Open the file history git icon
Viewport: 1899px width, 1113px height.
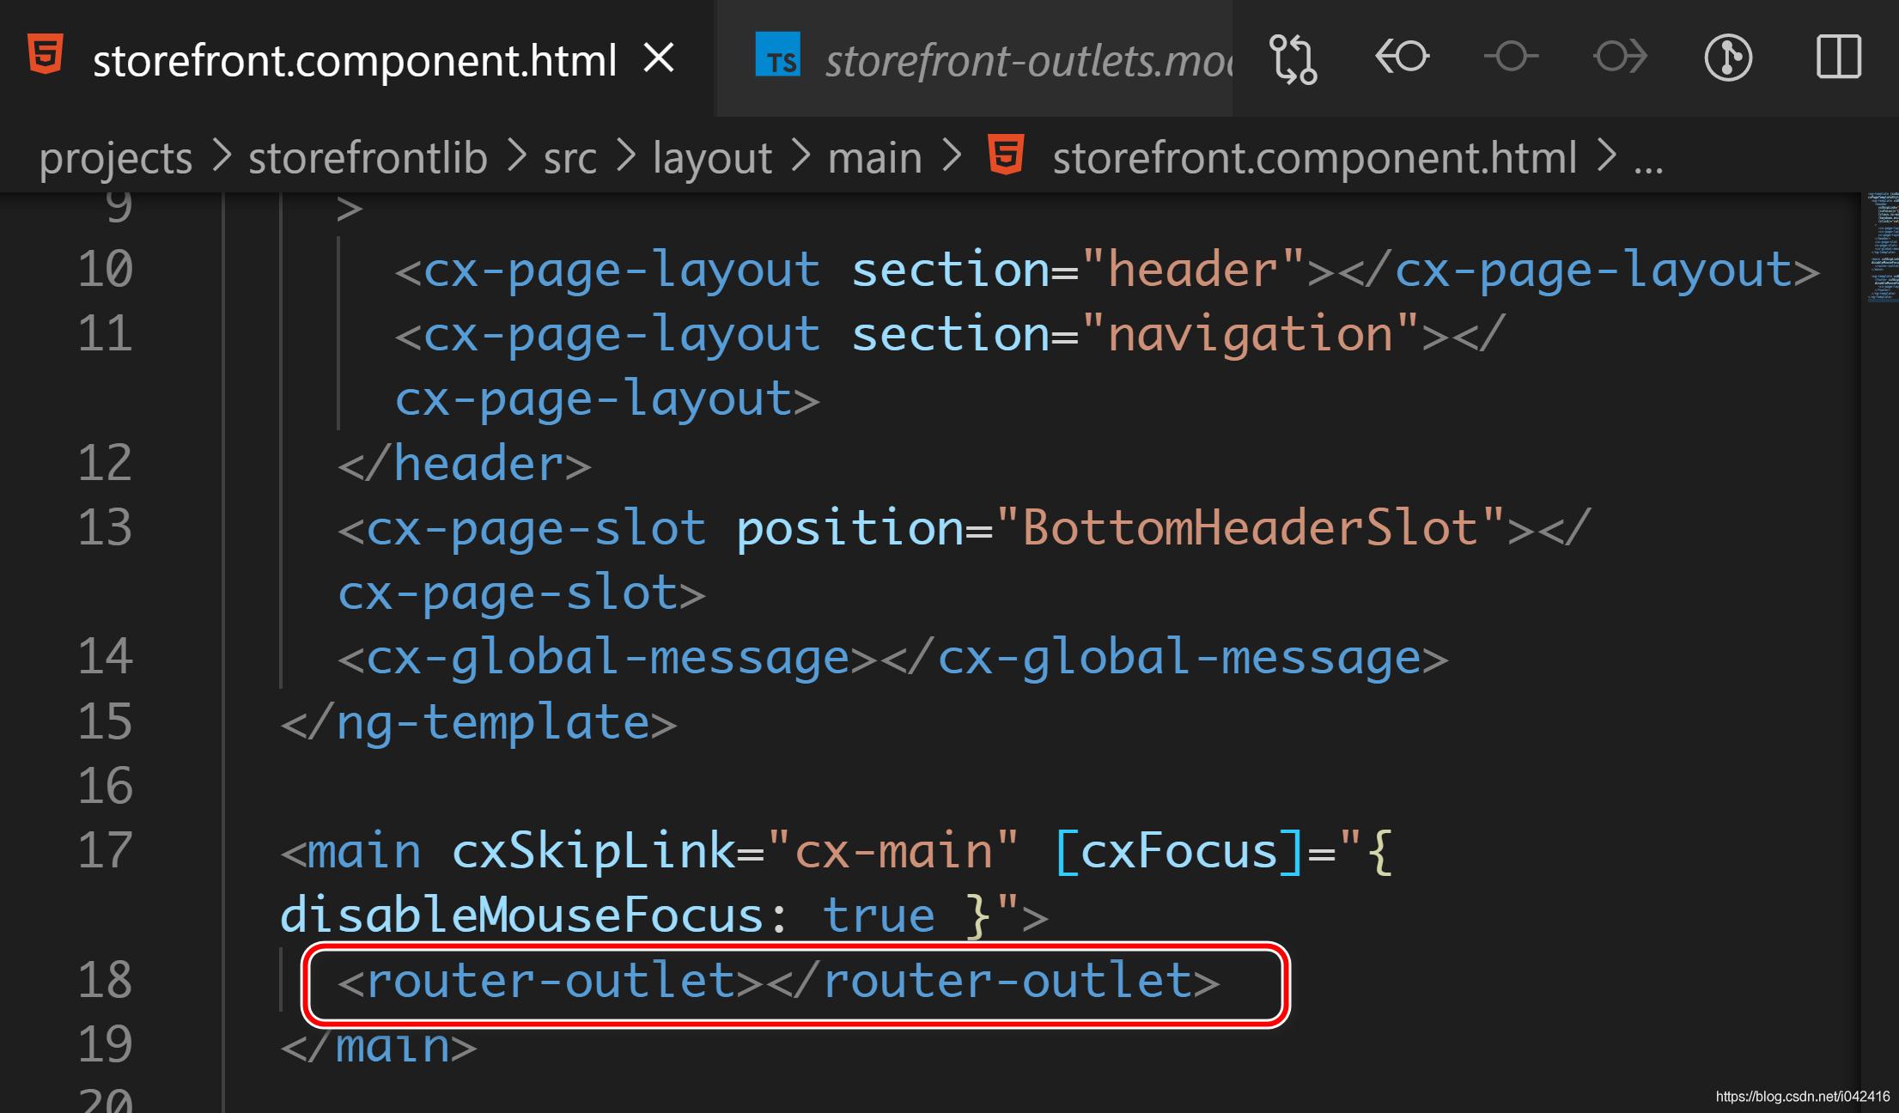coord(1728,58)
